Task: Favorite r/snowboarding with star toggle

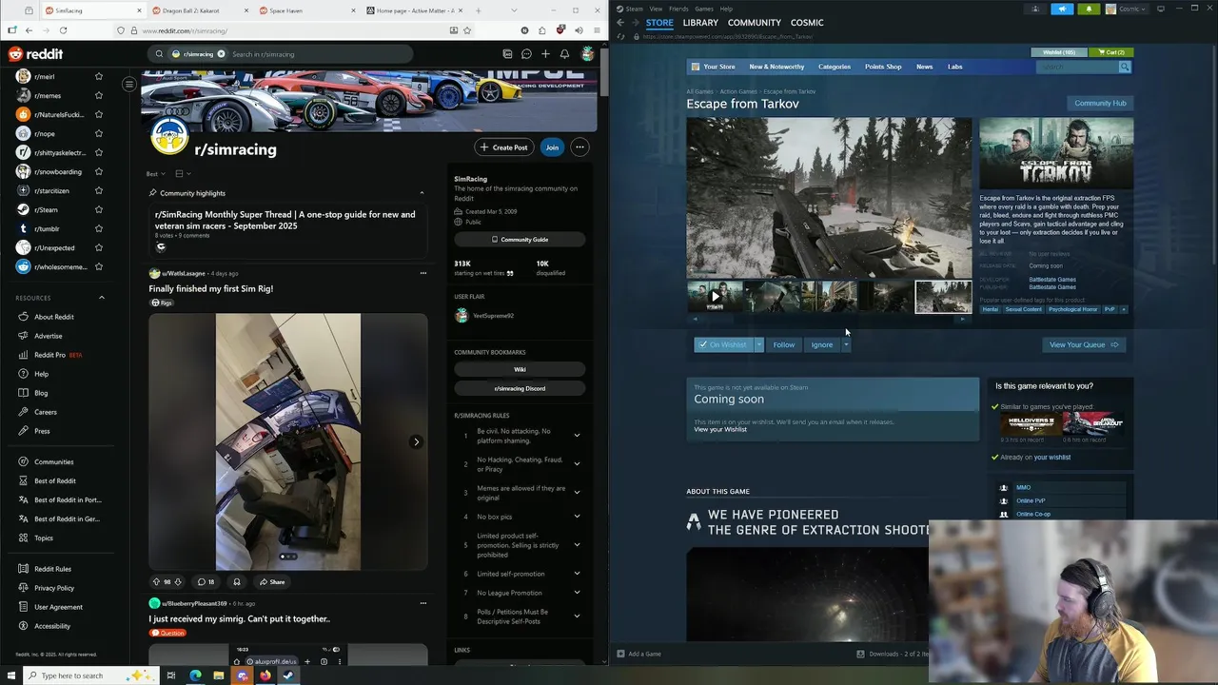Action: pos(98,171)
